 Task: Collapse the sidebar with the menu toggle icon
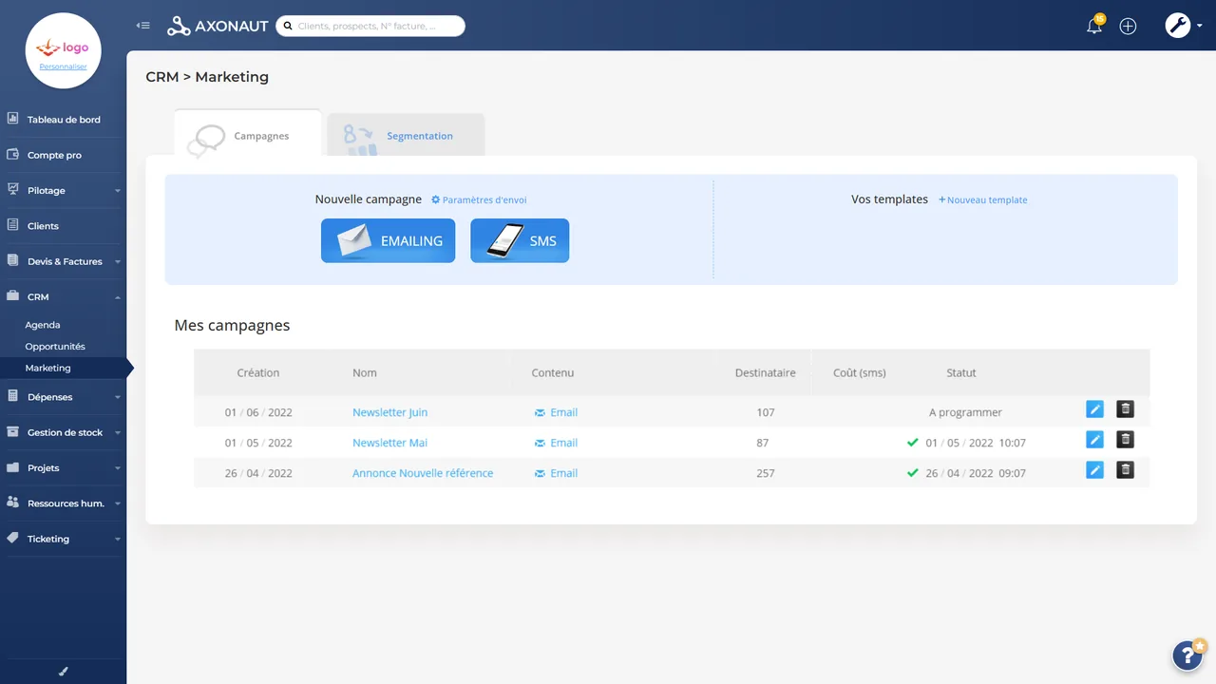[x=143, y=26]
